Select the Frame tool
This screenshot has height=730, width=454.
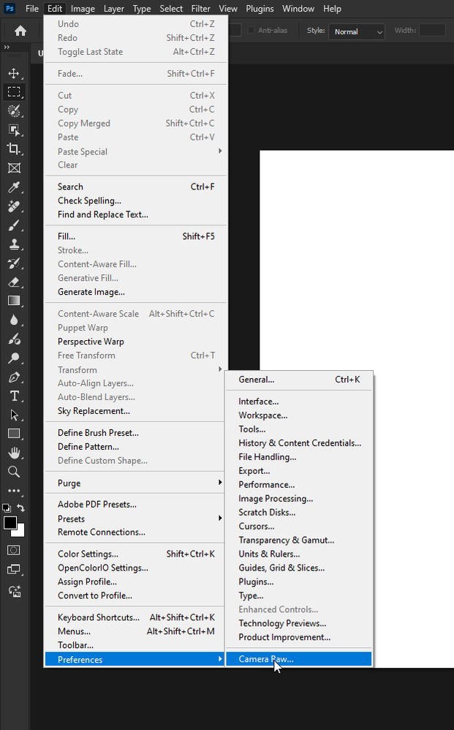pos(14,168)
